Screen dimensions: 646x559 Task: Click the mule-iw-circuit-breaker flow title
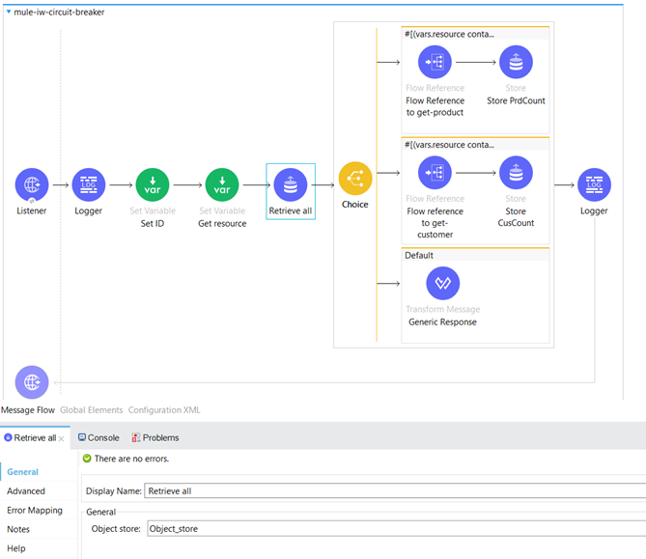[x=59, y=13]
